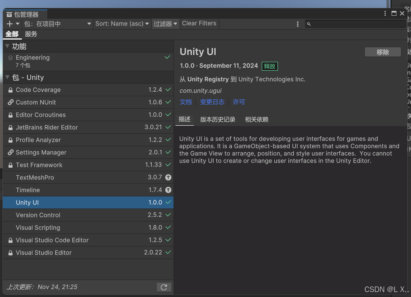Click the Unity UI installed checkmark
The height and width of the screenshot is (297, 411).
pyautogui.click(x=168, y=202)
